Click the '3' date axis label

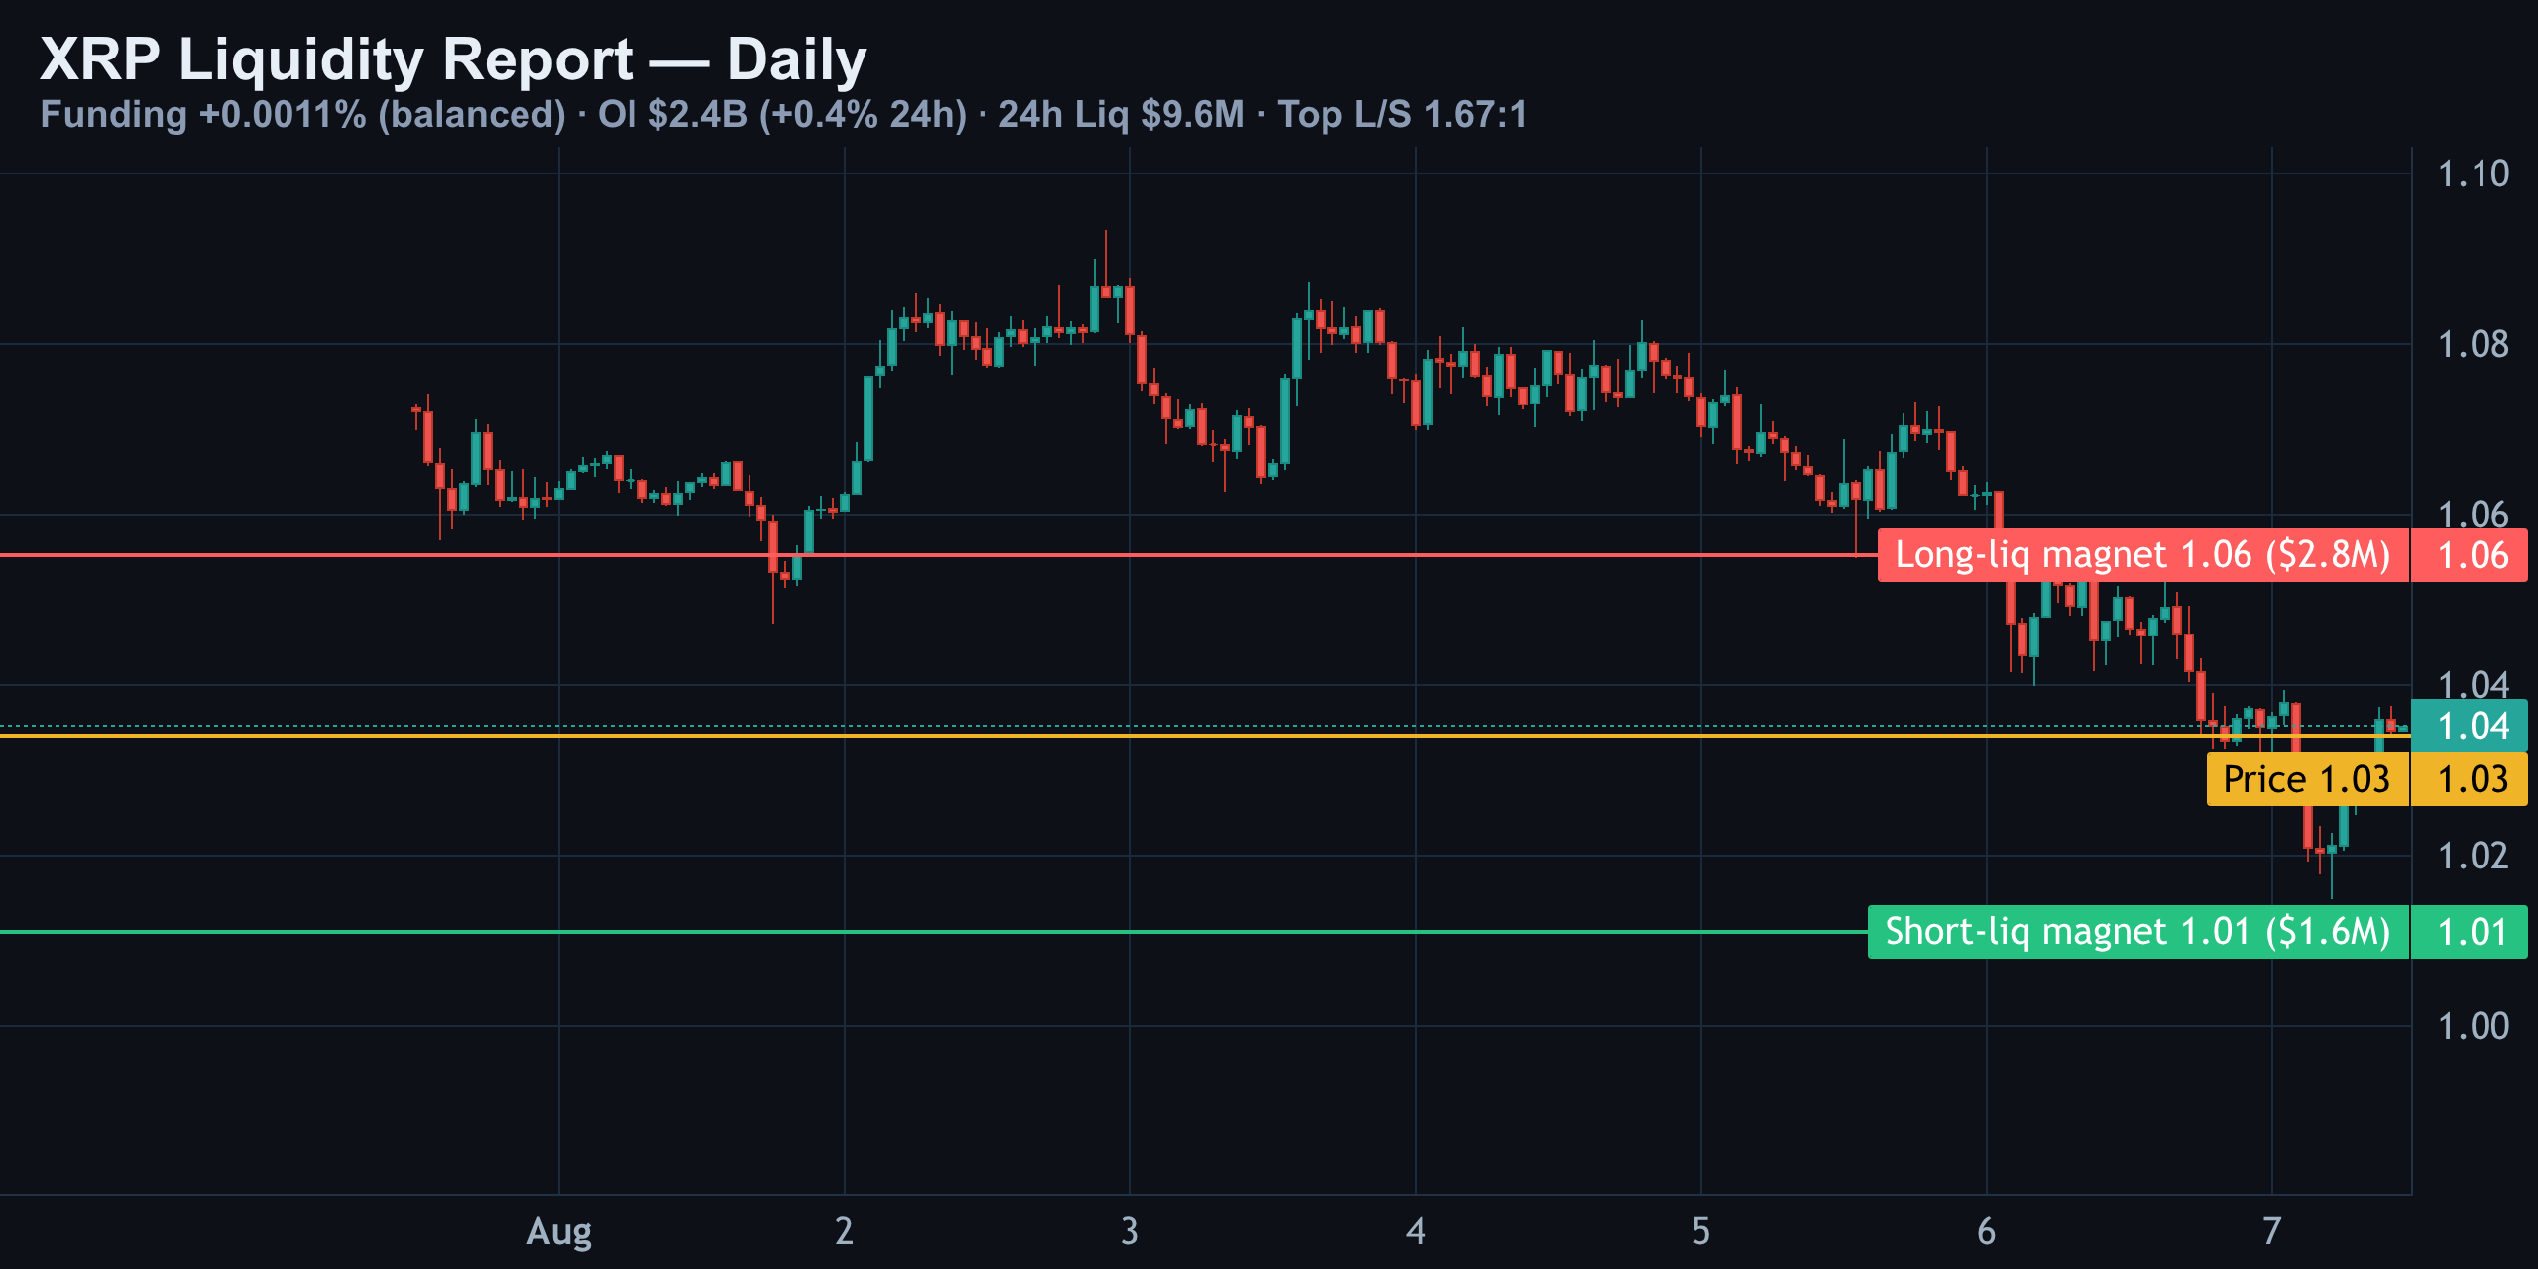(x=1130, y=1232)
